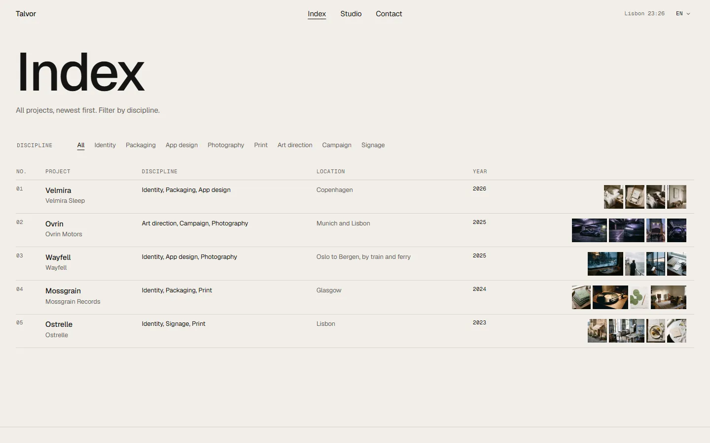Screen dimensions: 710x443
Task: Click the Mossgrain Records subtitle
Action: (x=72, y=302)
